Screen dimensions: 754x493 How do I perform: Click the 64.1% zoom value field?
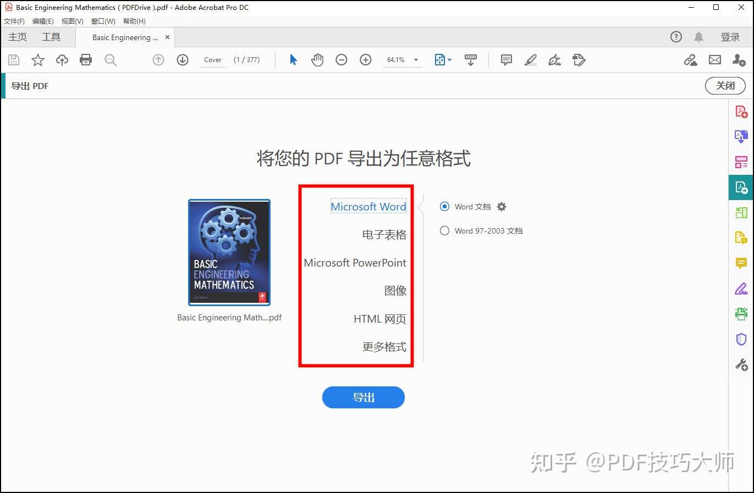pyautogui.click(x=396, y=60)
